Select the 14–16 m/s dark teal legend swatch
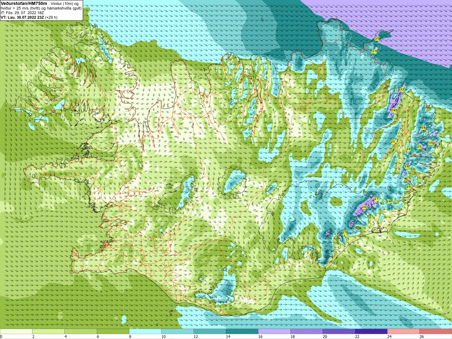 coord(242,331)
